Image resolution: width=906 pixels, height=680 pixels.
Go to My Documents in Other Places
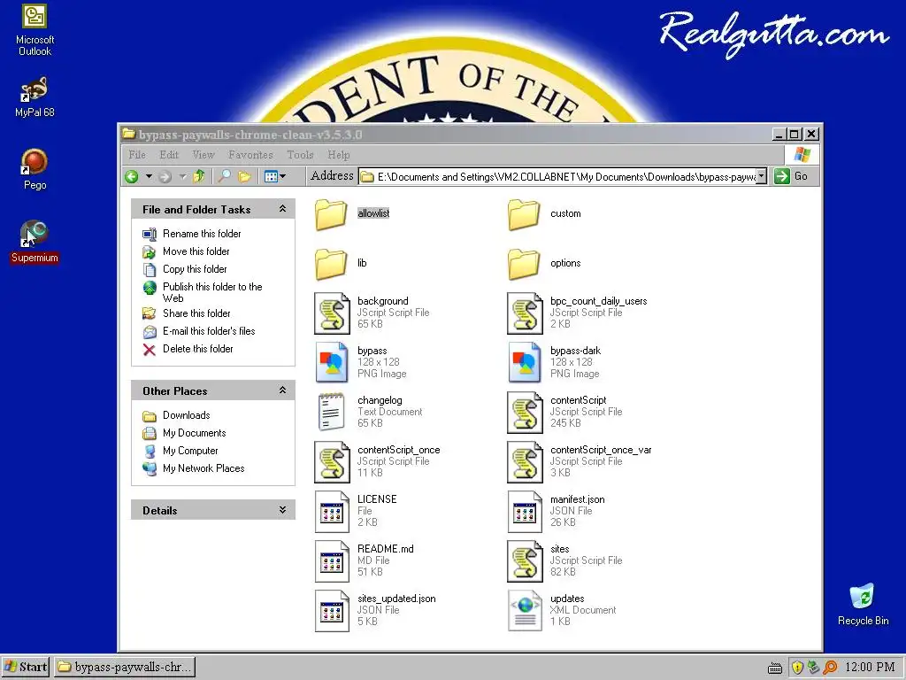[x=194, y=433]
